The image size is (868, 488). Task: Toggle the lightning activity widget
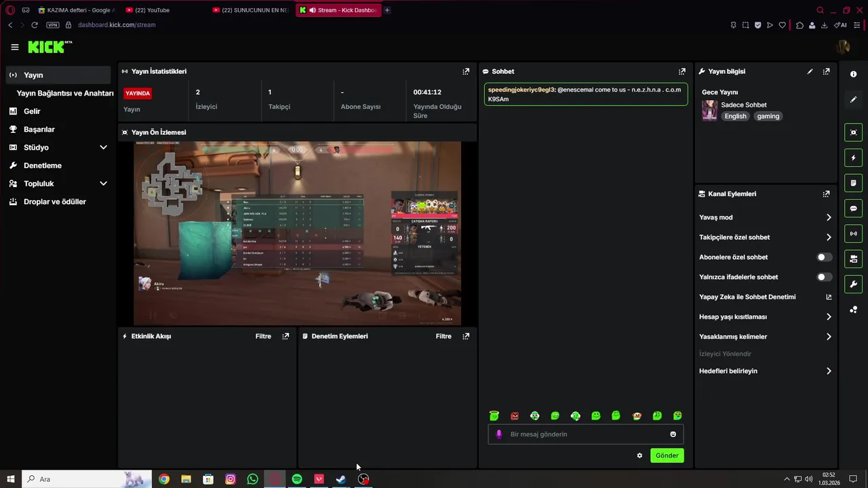click(854, 158)
